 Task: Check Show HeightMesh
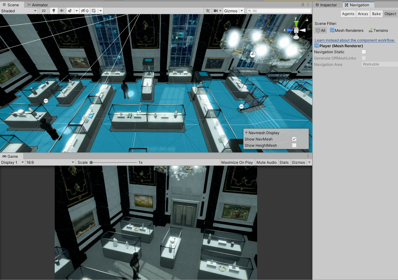point(294,145)
